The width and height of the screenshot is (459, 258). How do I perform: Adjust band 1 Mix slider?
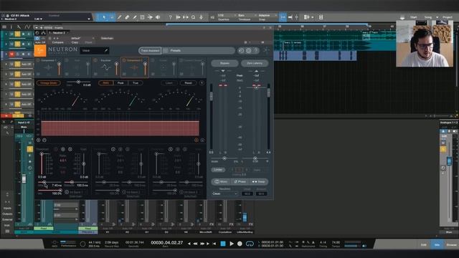(x=60, y=191)
